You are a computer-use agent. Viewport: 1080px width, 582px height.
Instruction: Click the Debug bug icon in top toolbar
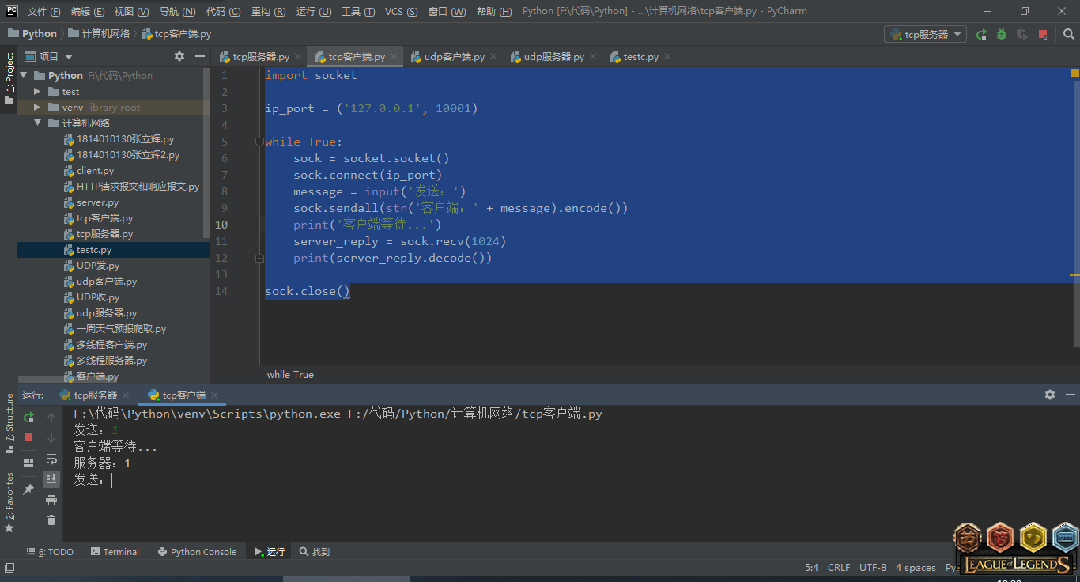point(1002,34)
